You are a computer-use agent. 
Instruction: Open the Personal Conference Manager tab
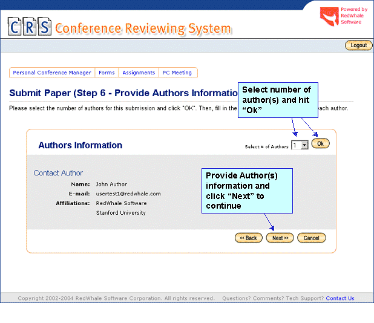52,73
